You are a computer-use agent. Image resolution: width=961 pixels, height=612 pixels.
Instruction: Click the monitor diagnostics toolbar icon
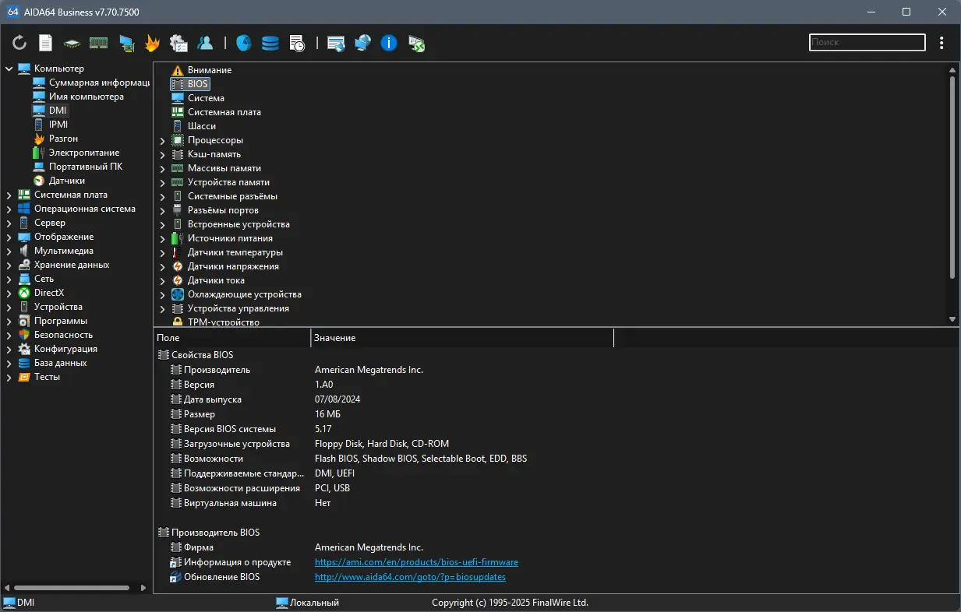point(126,43)
